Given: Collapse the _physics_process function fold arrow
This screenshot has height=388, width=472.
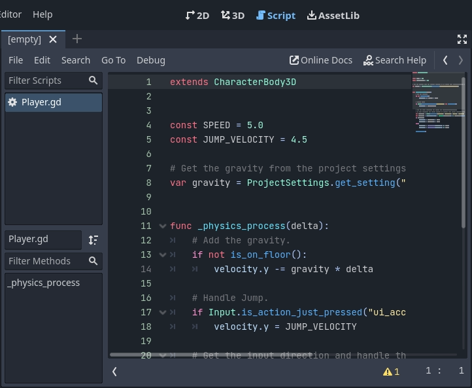Looking at the screenshot, I should 162,226.
